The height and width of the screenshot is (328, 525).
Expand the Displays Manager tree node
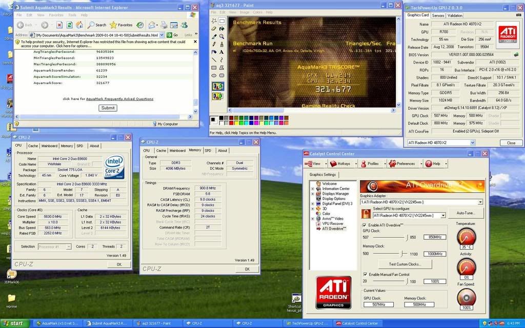(313, 194)
